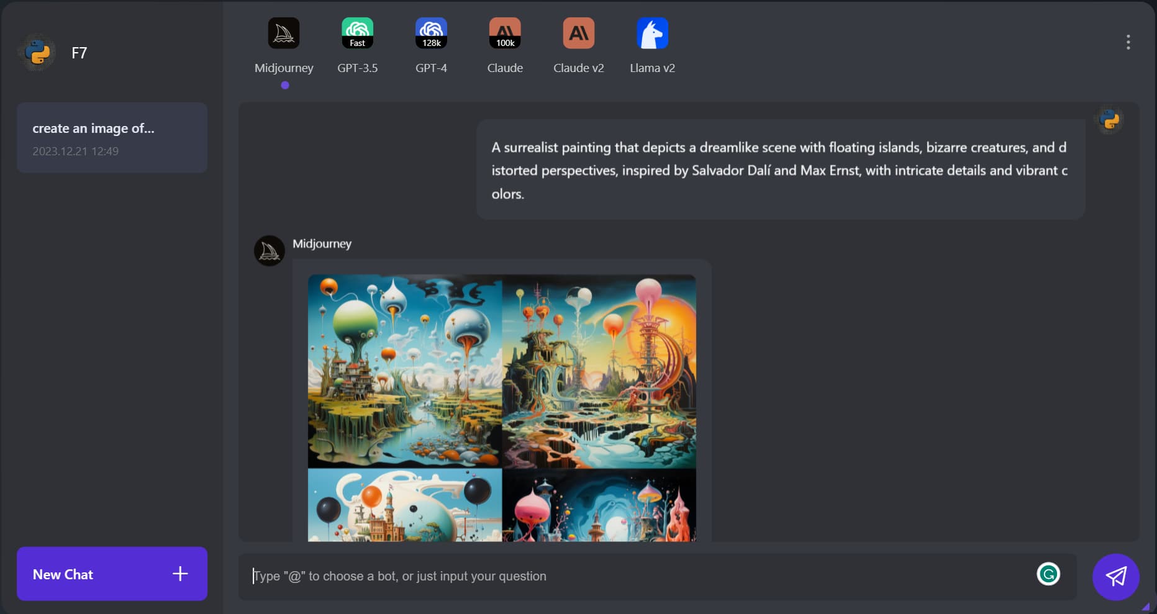Screen dimensions: 1157x614
Task: Click the Midjourney tab label
Action: 284,68
